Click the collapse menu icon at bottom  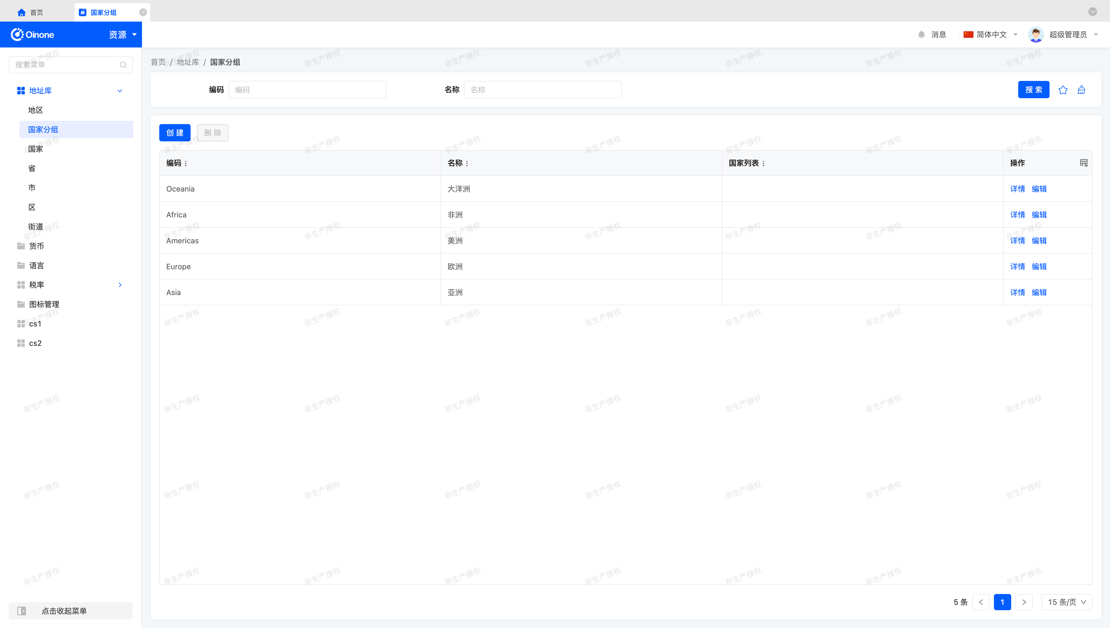coord(22,611)
